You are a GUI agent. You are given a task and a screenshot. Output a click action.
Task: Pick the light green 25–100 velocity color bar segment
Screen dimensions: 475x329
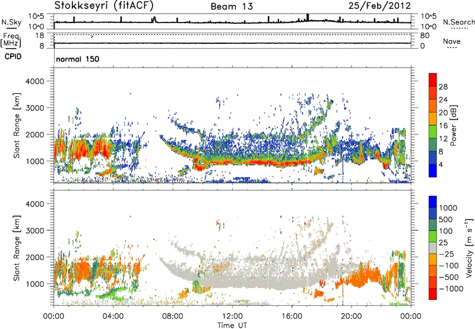tap(433, 236)
